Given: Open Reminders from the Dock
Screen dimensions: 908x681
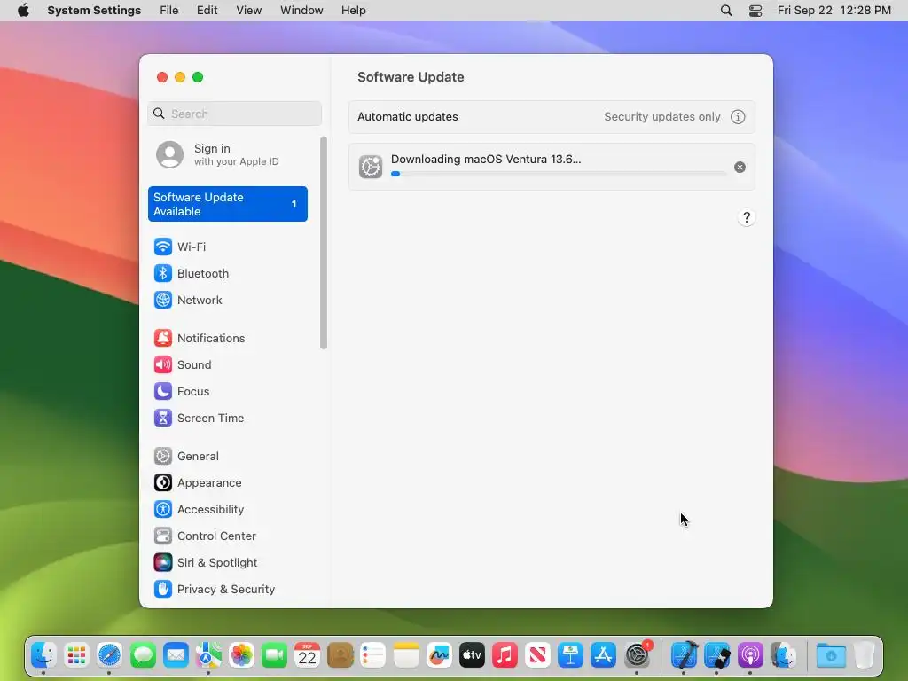Looking at the screenshot, I should [x=373, y=655].
